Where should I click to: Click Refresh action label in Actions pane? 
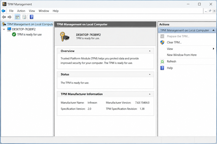[172, 62]
